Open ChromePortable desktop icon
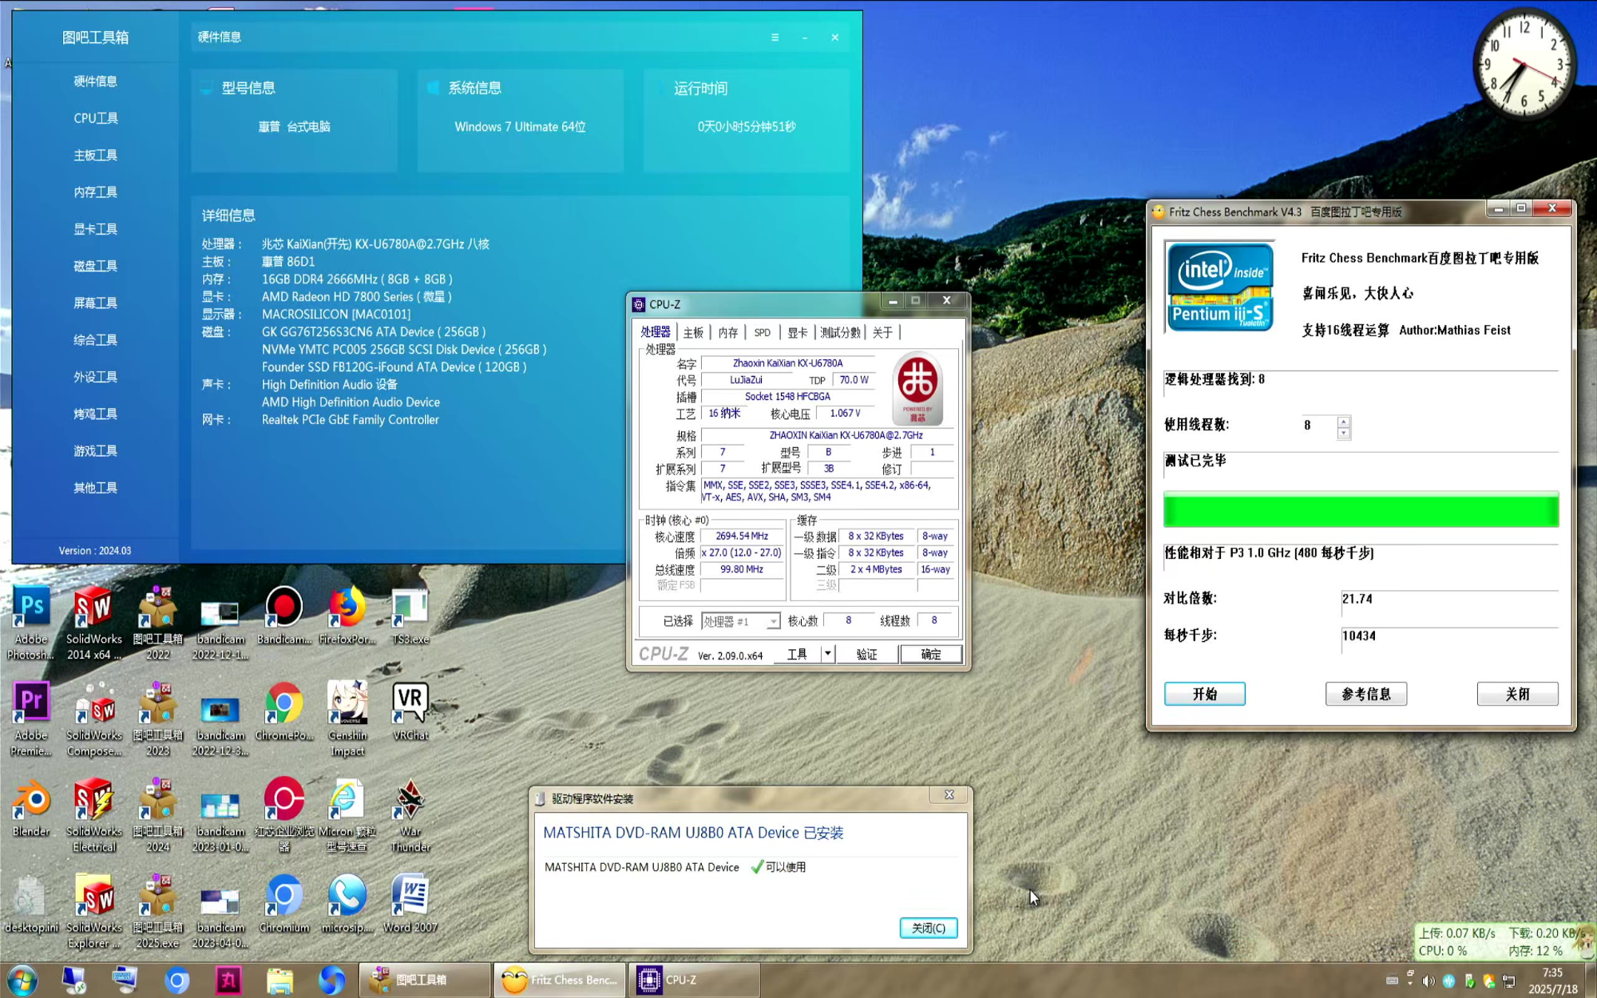Screen dimensions: 1597x998 click(x=283, y=711)
